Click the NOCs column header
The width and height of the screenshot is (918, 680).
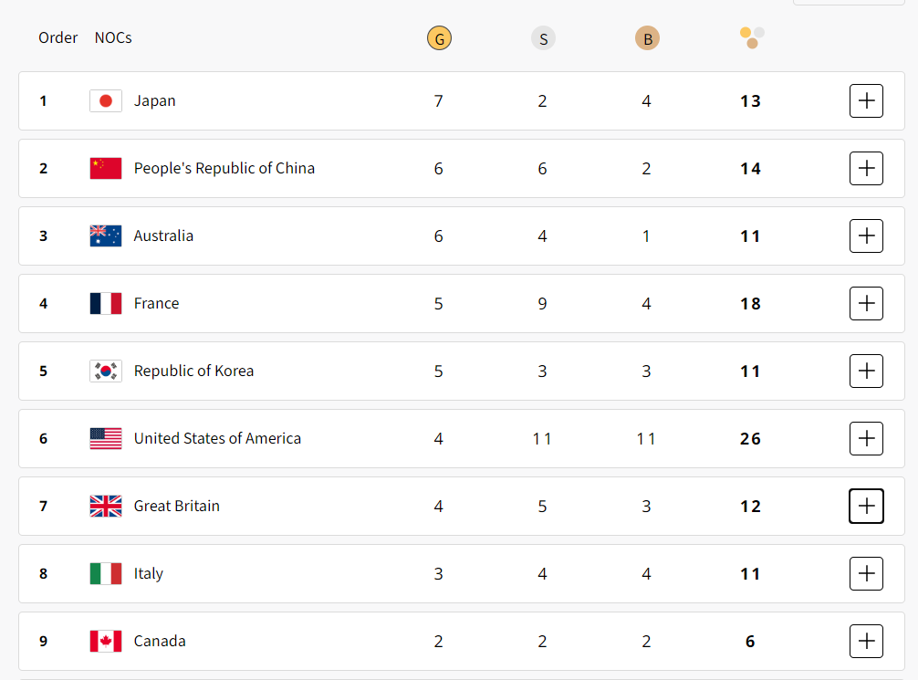pyautogui.click(x=113, y=38)
